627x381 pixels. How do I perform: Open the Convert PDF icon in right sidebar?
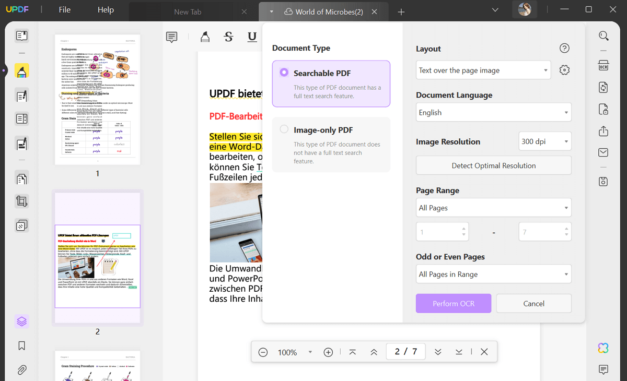pos(603,87)
